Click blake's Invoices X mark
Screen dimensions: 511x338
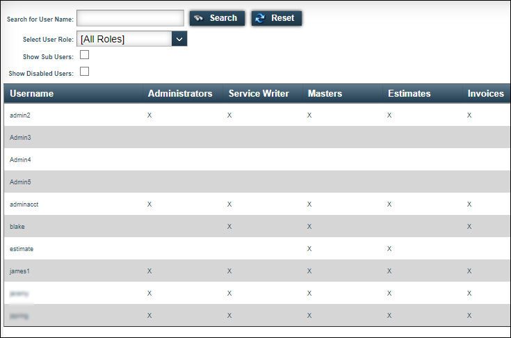click(x=469, y=227)
